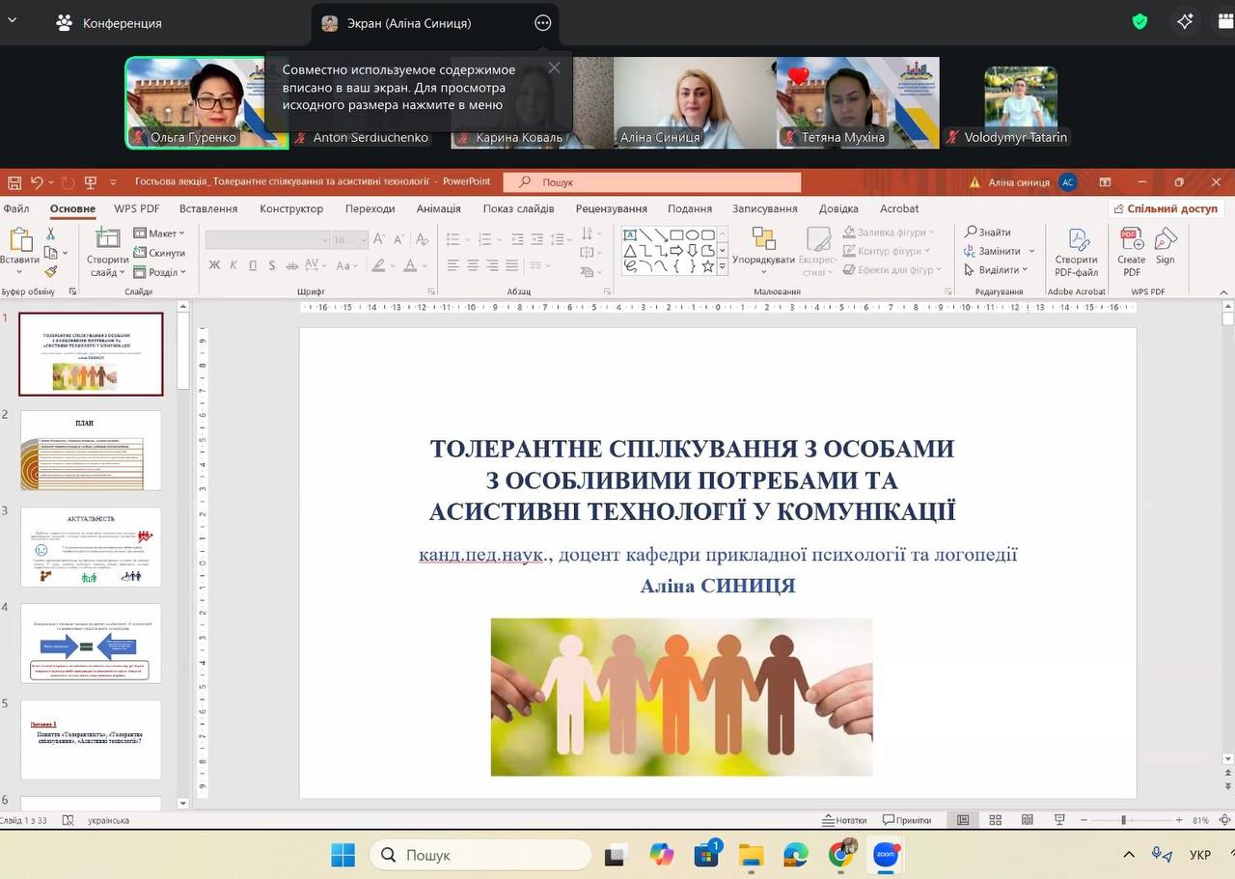
Task: Start slideshow from status bar icon
Action: 1058,820
